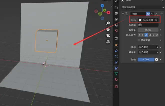Animate 影响 property dot
The height and width of the screenshot is (106, 165).
coord(161,60)
